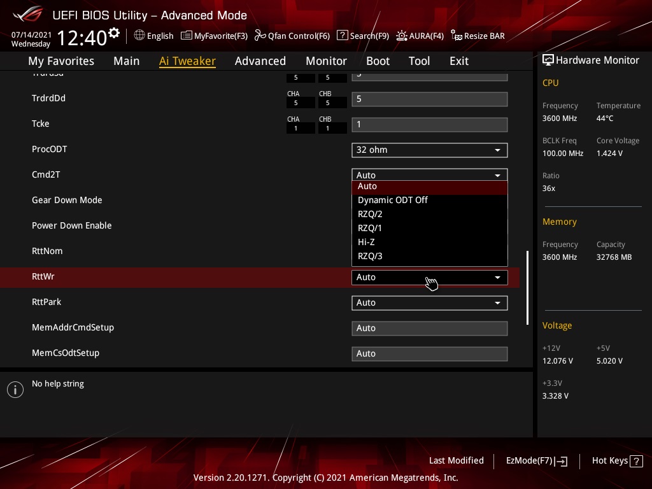Viewport: 652px width, 489px height.
Task: Click the Core Voltage 1.424 V value
Action: point(609,153)
